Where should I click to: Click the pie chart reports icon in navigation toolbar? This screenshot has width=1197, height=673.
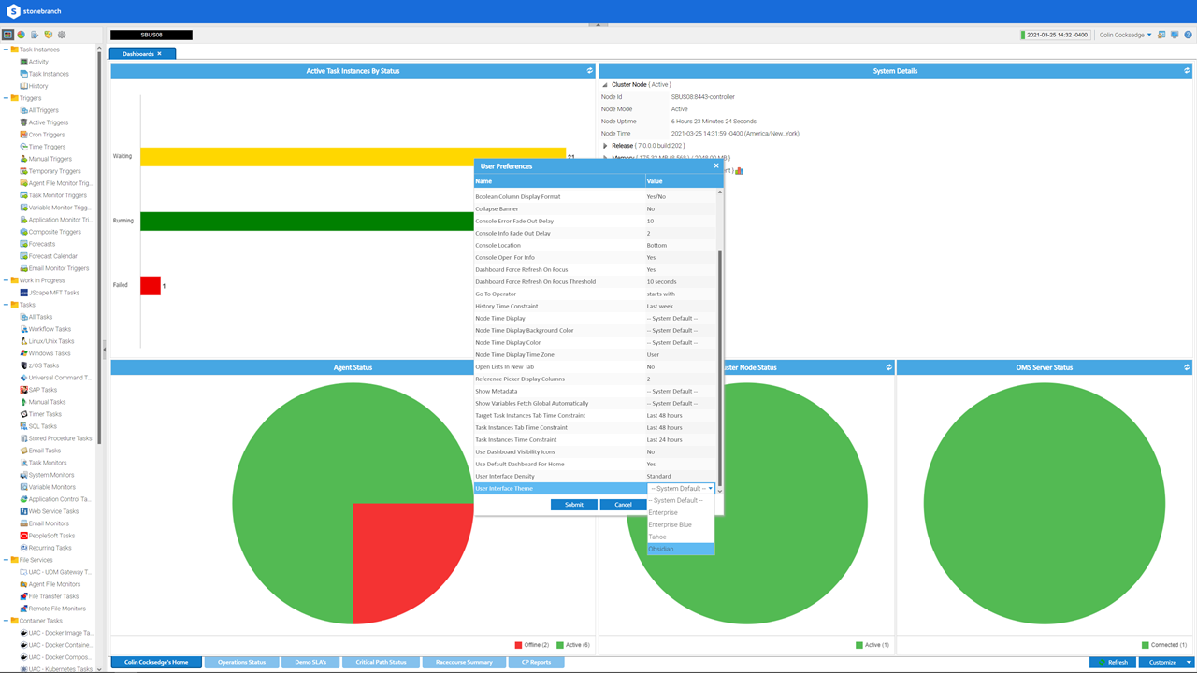coord(21,35)
